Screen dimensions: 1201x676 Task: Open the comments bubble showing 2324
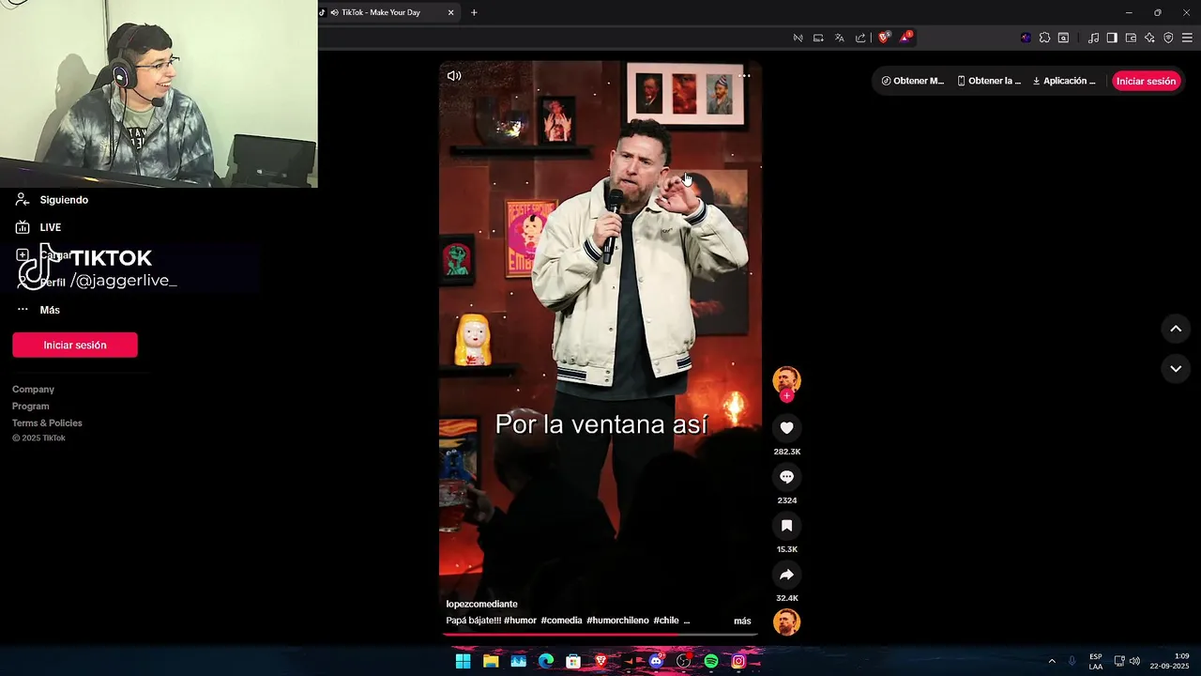click(786, 477)
